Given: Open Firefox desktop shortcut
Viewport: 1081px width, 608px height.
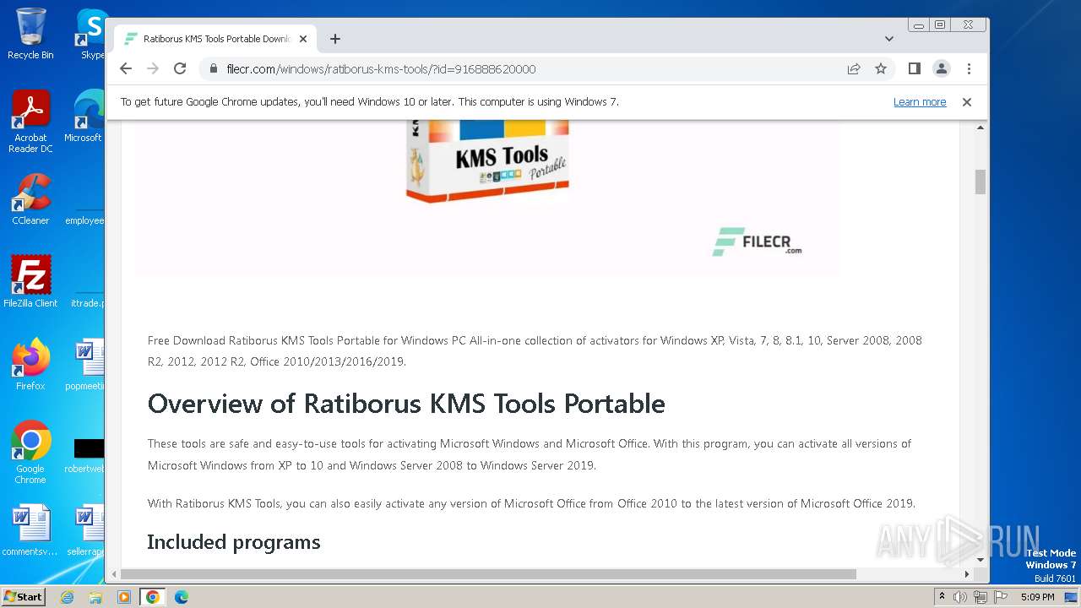Looking at the screenshot, I should click(x=30, y=364).
